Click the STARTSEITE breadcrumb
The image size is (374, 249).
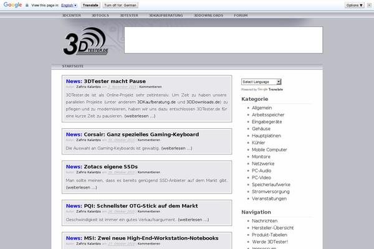click(x=73, y=66)
